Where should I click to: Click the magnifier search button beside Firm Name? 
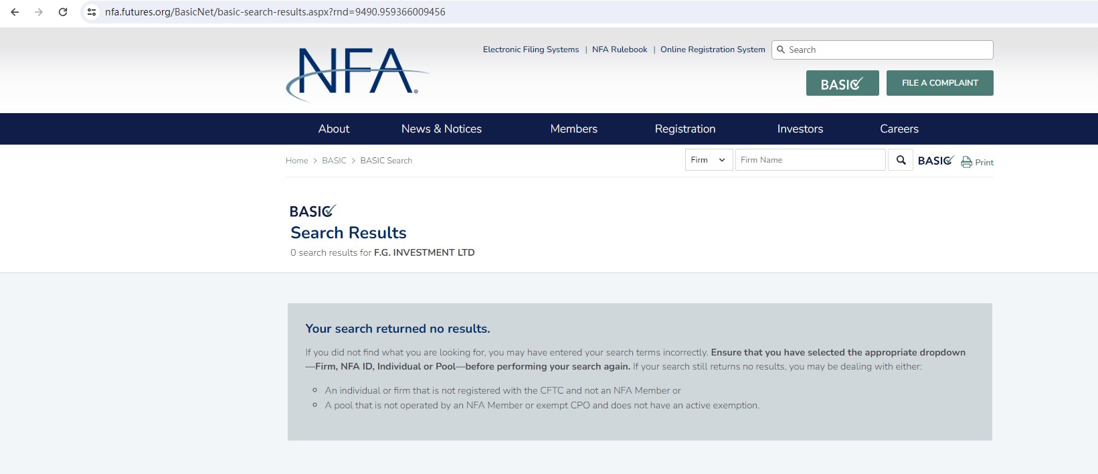click(901, 160)
